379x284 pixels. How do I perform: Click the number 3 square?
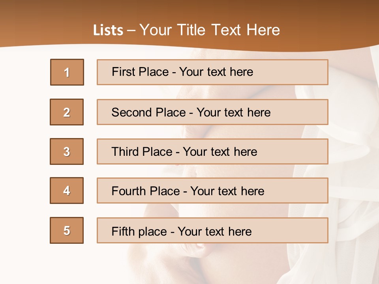(67, 151)
